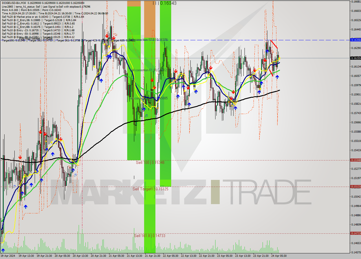This screenshot has width=361, height=259.
Task: Click the 0.15743 price axis value
Action: [x=356, y=113]
